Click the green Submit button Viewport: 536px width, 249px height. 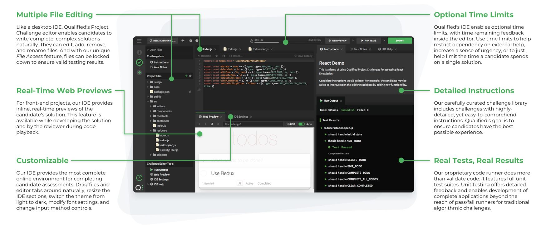point(400,41)
